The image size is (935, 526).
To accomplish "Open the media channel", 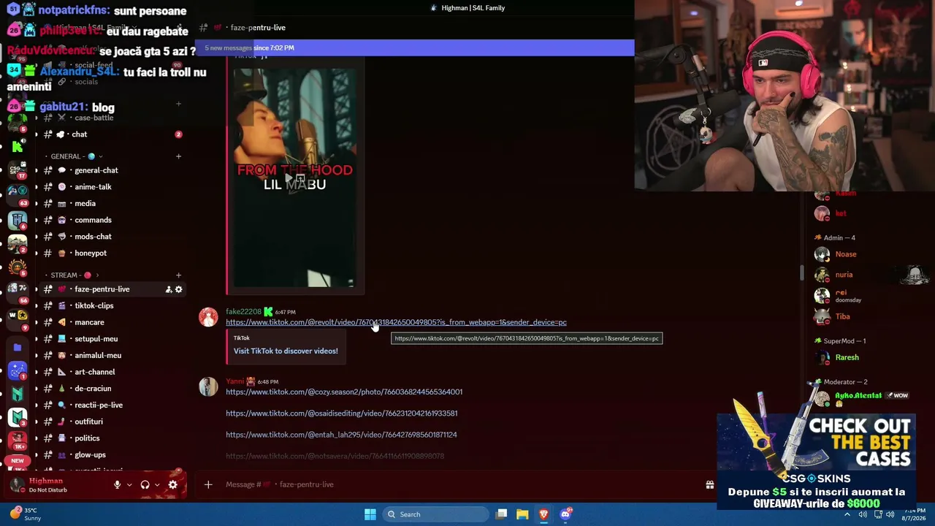I will click(110, 203).
